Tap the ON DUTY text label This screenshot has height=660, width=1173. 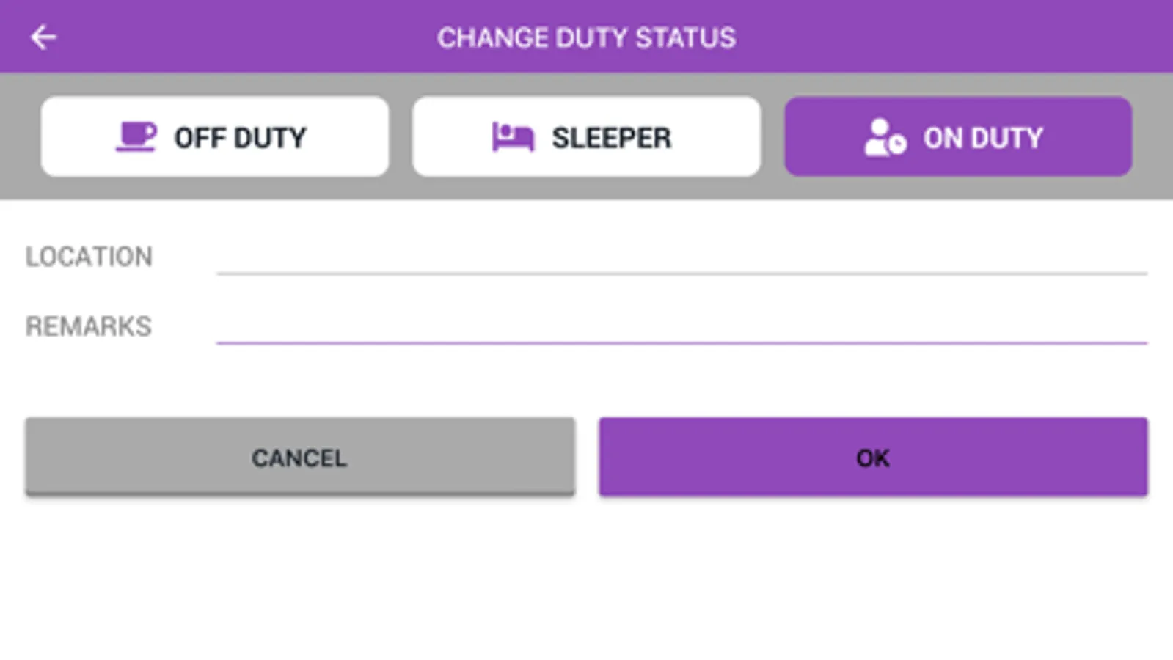click(x=983, y=138)
